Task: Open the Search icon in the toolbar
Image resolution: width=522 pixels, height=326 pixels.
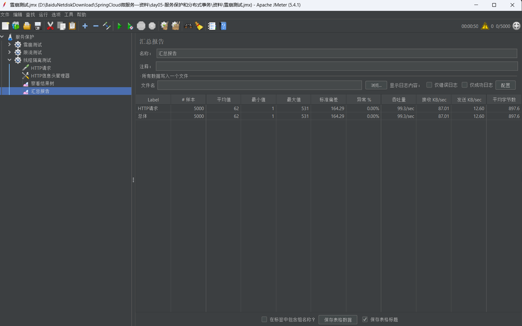Action: coord(188,26)
